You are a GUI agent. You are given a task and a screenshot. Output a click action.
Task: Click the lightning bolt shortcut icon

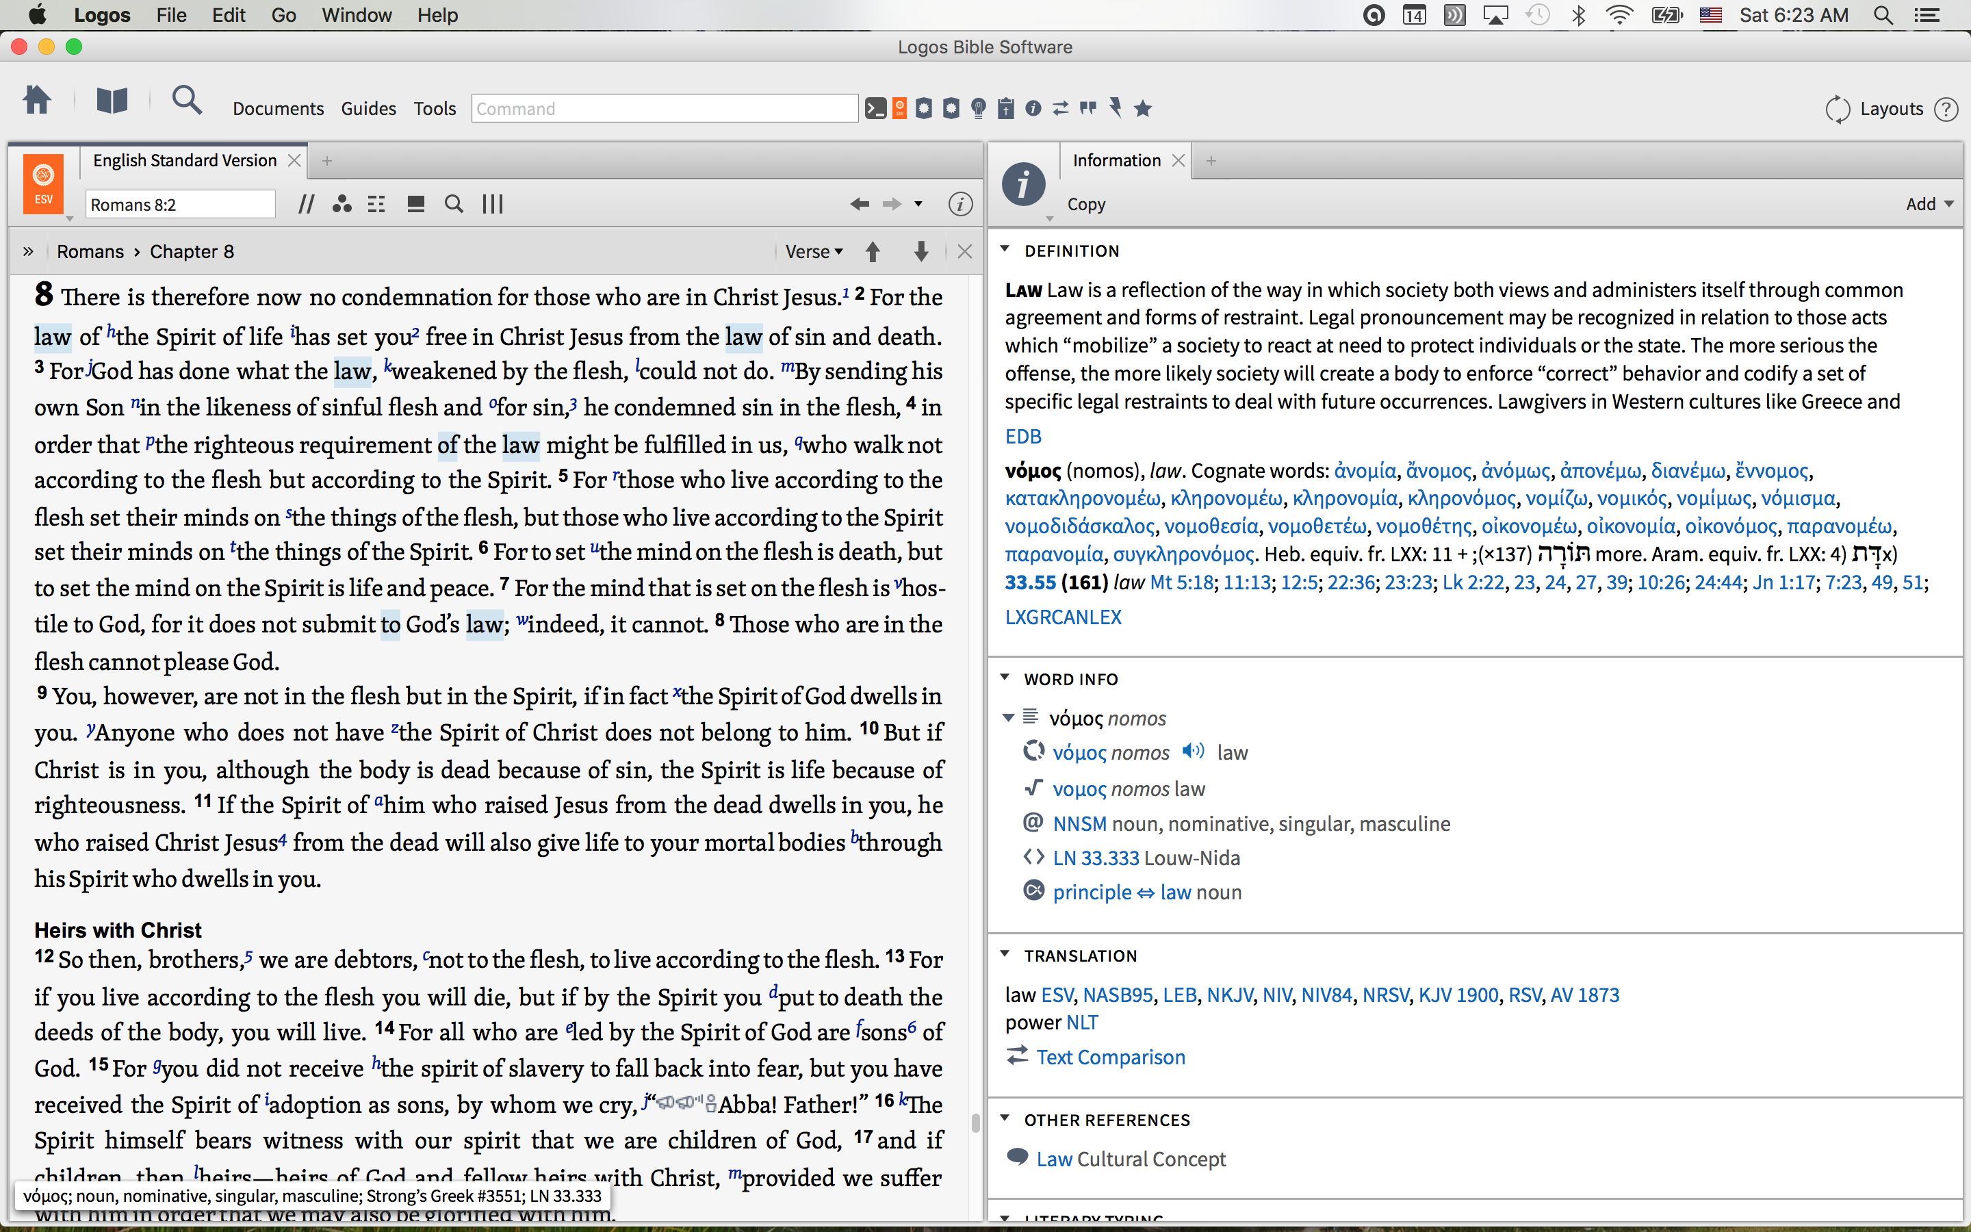coord(1116,107)
